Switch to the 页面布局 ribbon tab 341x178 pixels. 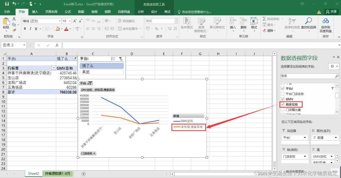pyautogui.click(x=51, y=12)
